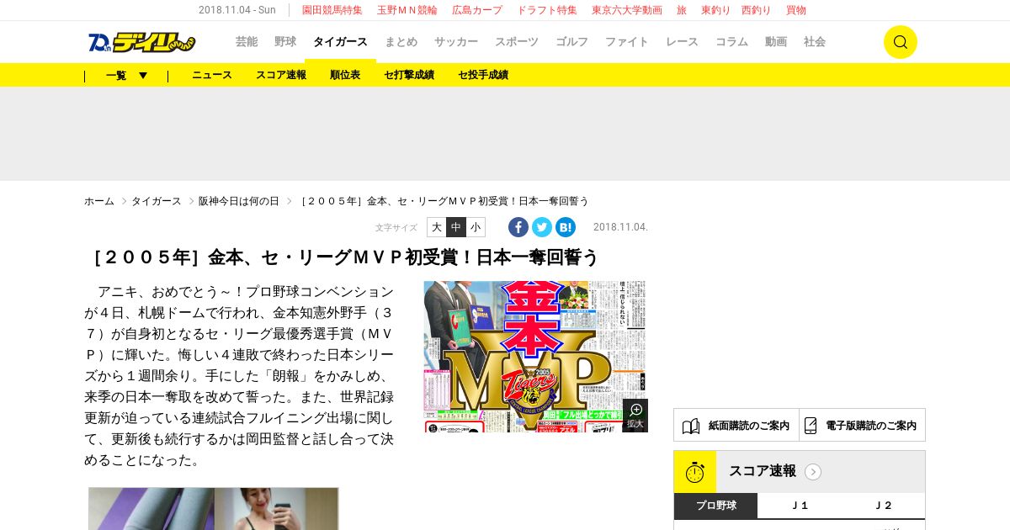Open the 園田競馬特集 top link
The image size is (1010, 530).
(x=332, y=10)
